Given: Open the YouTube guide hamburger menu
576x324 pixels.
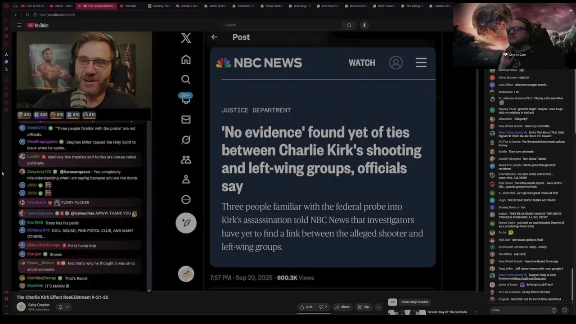Looking at the screenshot, I should (x=19, y=25).
